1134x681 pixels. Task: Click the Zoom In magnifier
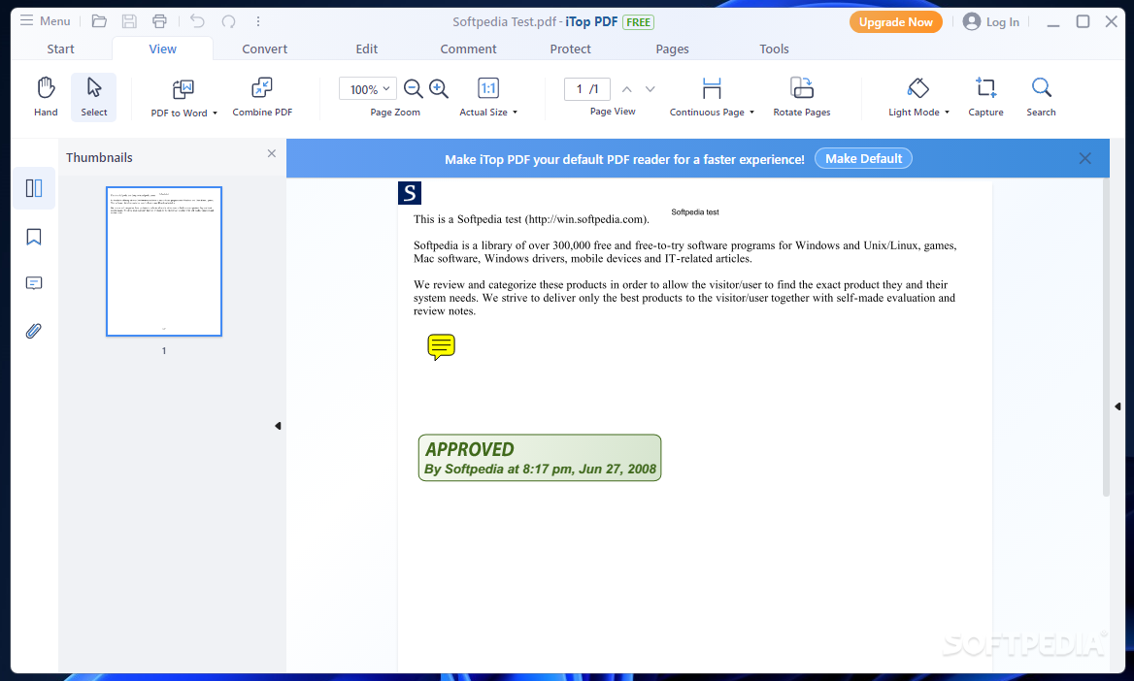point(439,88)
